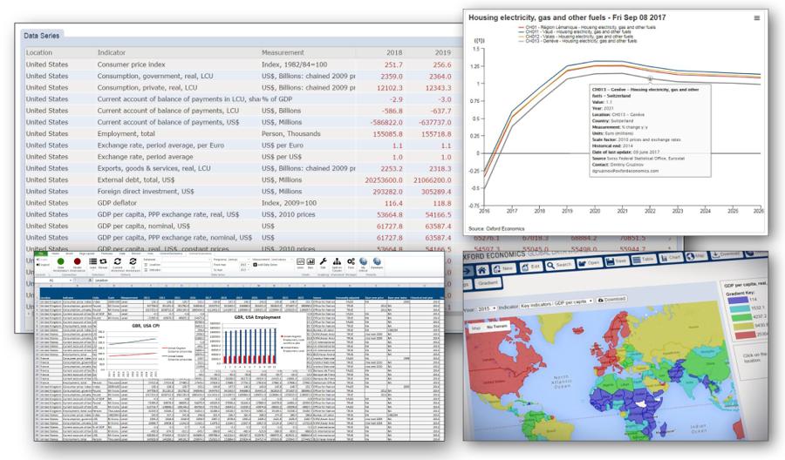
Task: Click the hierarchy columns icon in the Excel ribbon
Action: click(x=337, y=261)
